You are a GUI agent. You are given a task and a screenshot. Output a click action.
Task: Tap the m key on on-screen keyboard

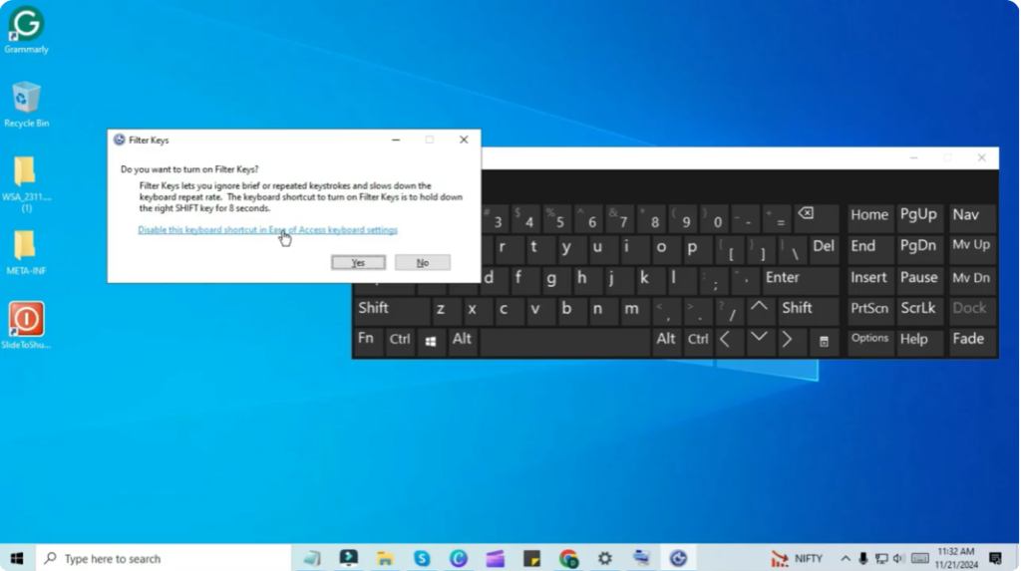pyautogui.click(x=631, y=311)
